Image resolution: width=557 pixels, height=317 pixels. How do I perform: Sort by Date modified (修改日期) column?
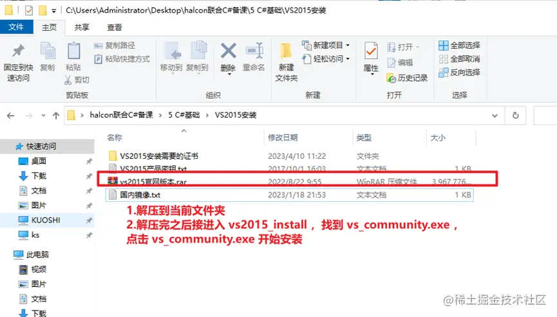point(283,138)
